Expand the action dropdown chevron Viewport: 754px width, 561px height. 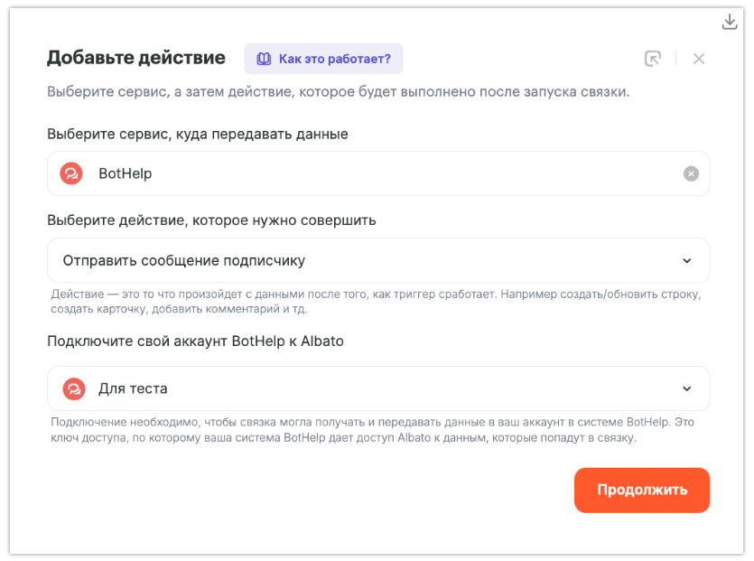pyautogui.click(x=687, y=261)
